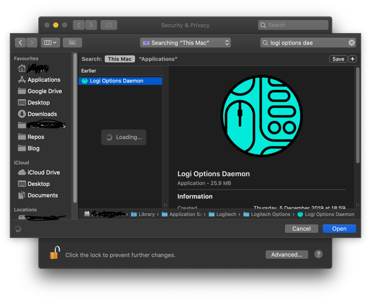371x301 pixels.
Task: Select the "This Mac" search scope
Action: pos(120,59)
